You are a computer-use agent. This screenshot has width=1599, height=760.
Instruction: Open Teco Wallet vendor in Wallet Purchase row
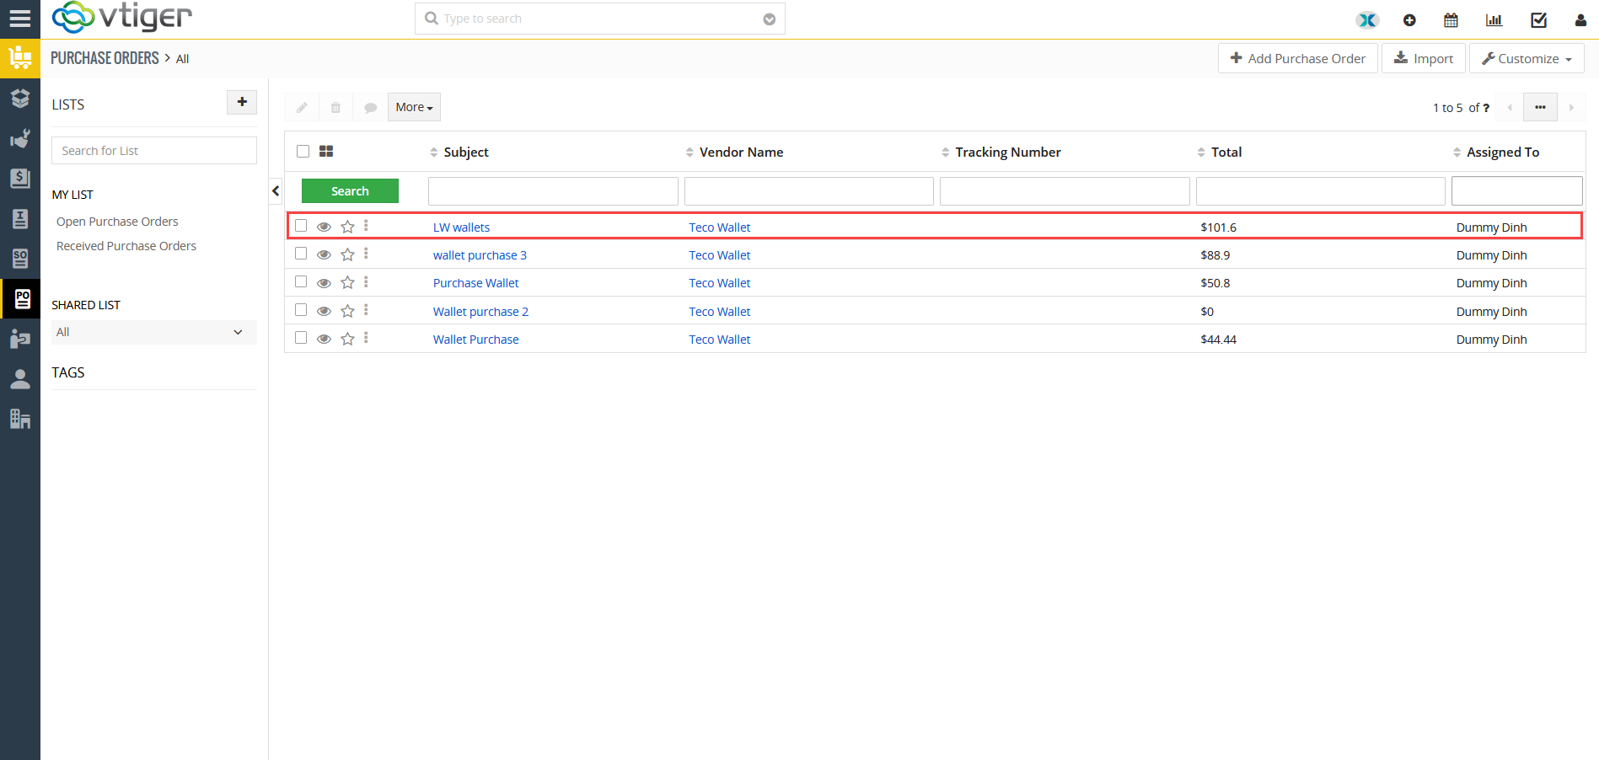pyautogui.click(x=719, y=340)
